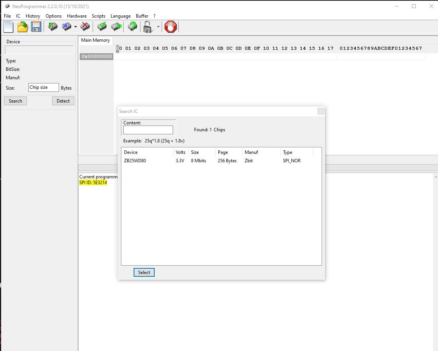Read the chip using the green arrow chip icon
The image size is (438, 351).
tap(52, 27)
